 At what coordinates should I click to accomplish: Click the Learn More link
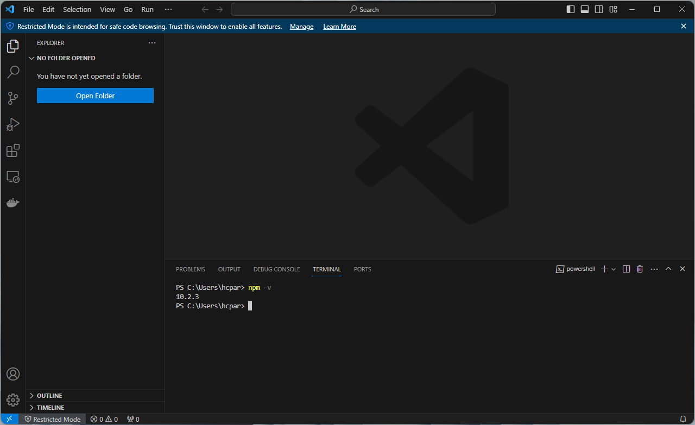[x=339, y=27]
